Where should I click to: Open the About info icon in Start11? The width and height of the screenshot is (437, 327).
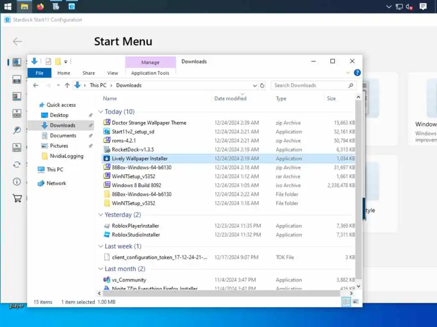point(17,181)
